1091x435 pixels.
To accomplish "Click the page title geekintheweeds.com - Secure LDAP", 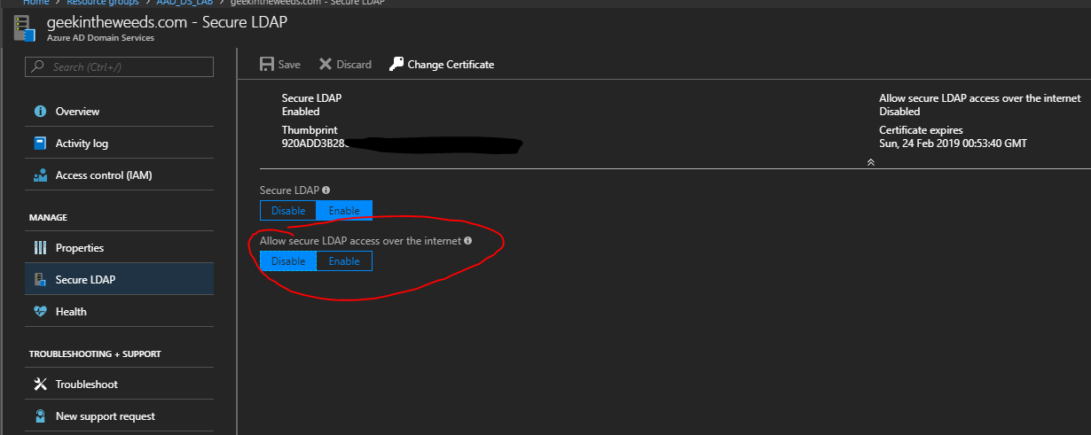I will click(x=167, y=22).
